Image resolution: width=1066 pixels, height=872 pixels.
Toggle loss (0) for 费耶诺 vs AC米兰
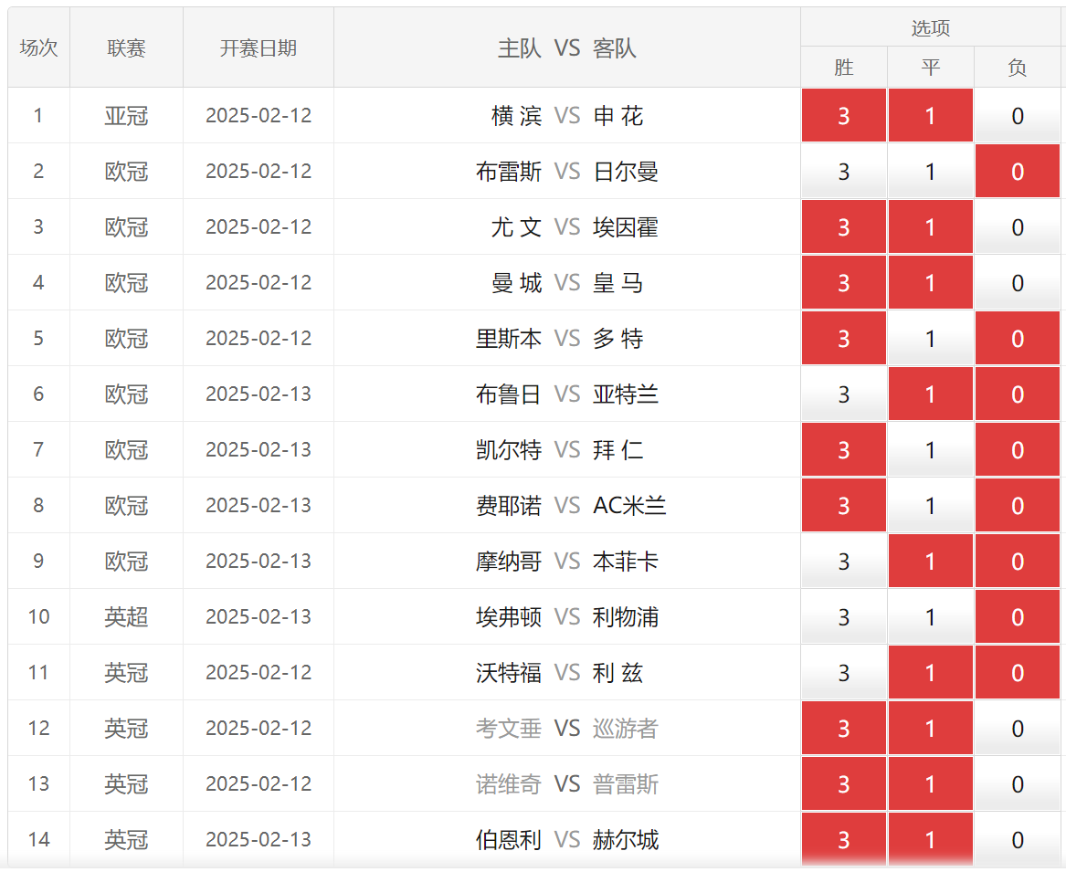tap(1017, 506)
